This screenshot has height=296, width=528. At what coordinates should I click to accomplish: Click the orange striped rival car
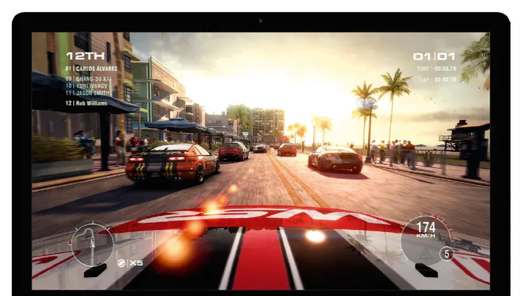pos(172,163)
